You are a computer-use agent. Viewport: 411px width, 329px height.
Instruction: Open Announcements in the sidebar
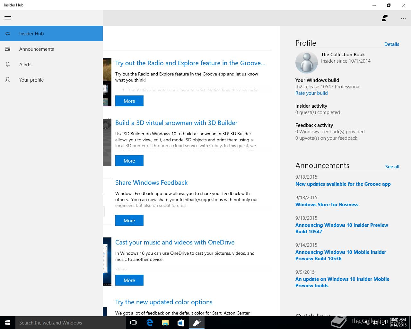[x=51, y=49]
